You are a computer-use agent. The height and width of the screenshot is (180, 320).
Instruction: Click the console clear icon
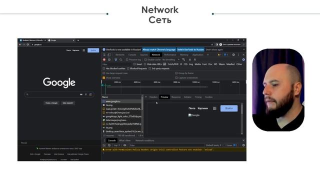(x=109, y=145)
